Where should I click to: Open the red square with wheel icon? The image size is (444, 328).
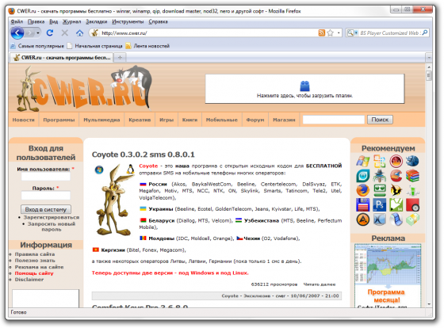pyautogui.click(x=412, y=205)
